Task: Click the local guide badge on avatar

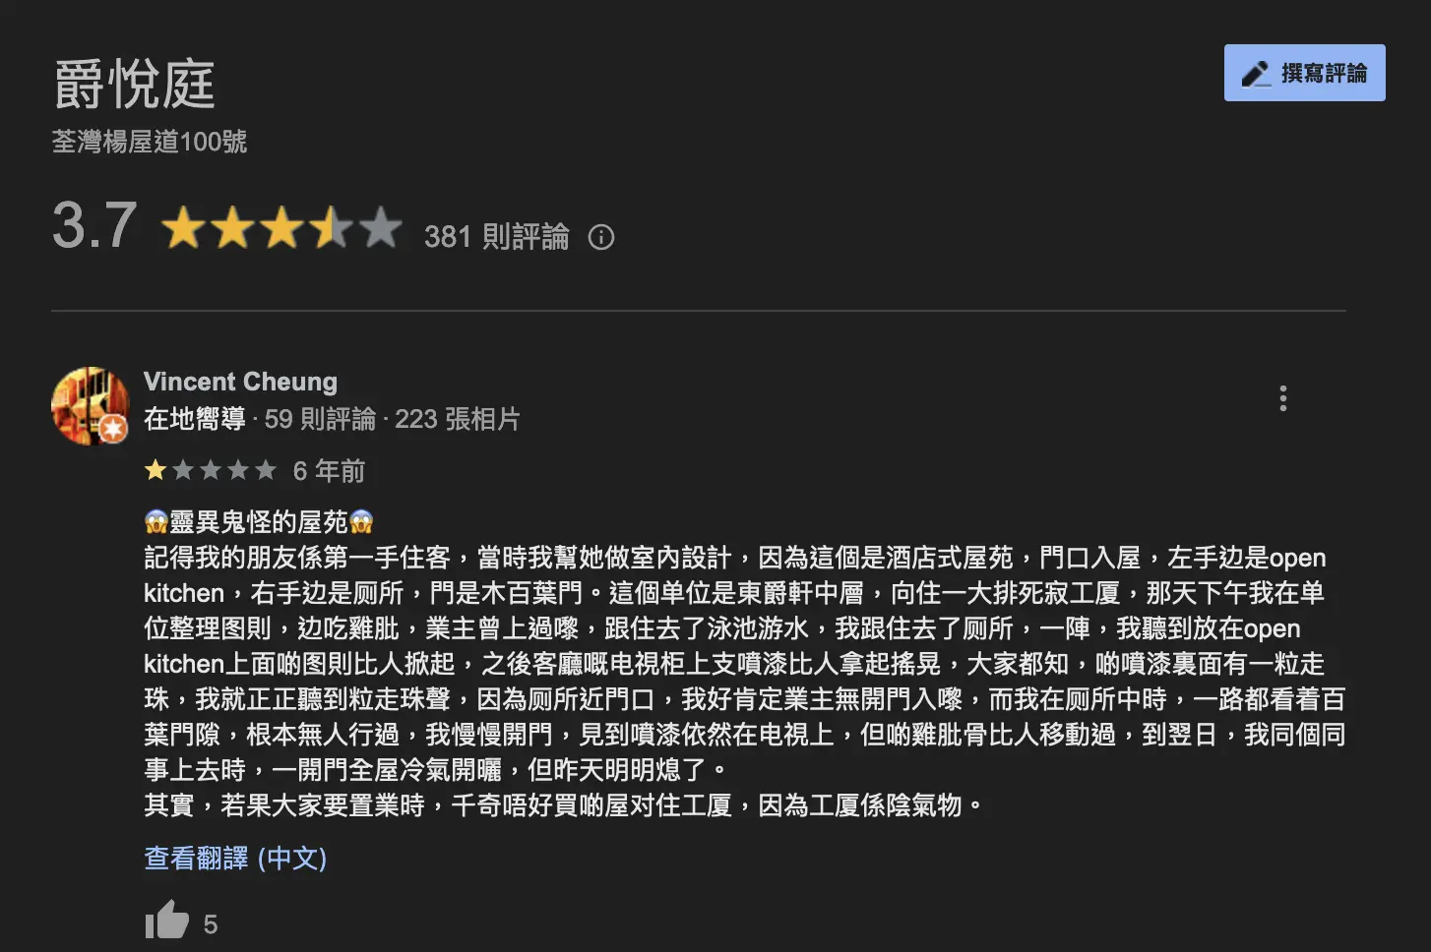Action: tap(113, 428)
